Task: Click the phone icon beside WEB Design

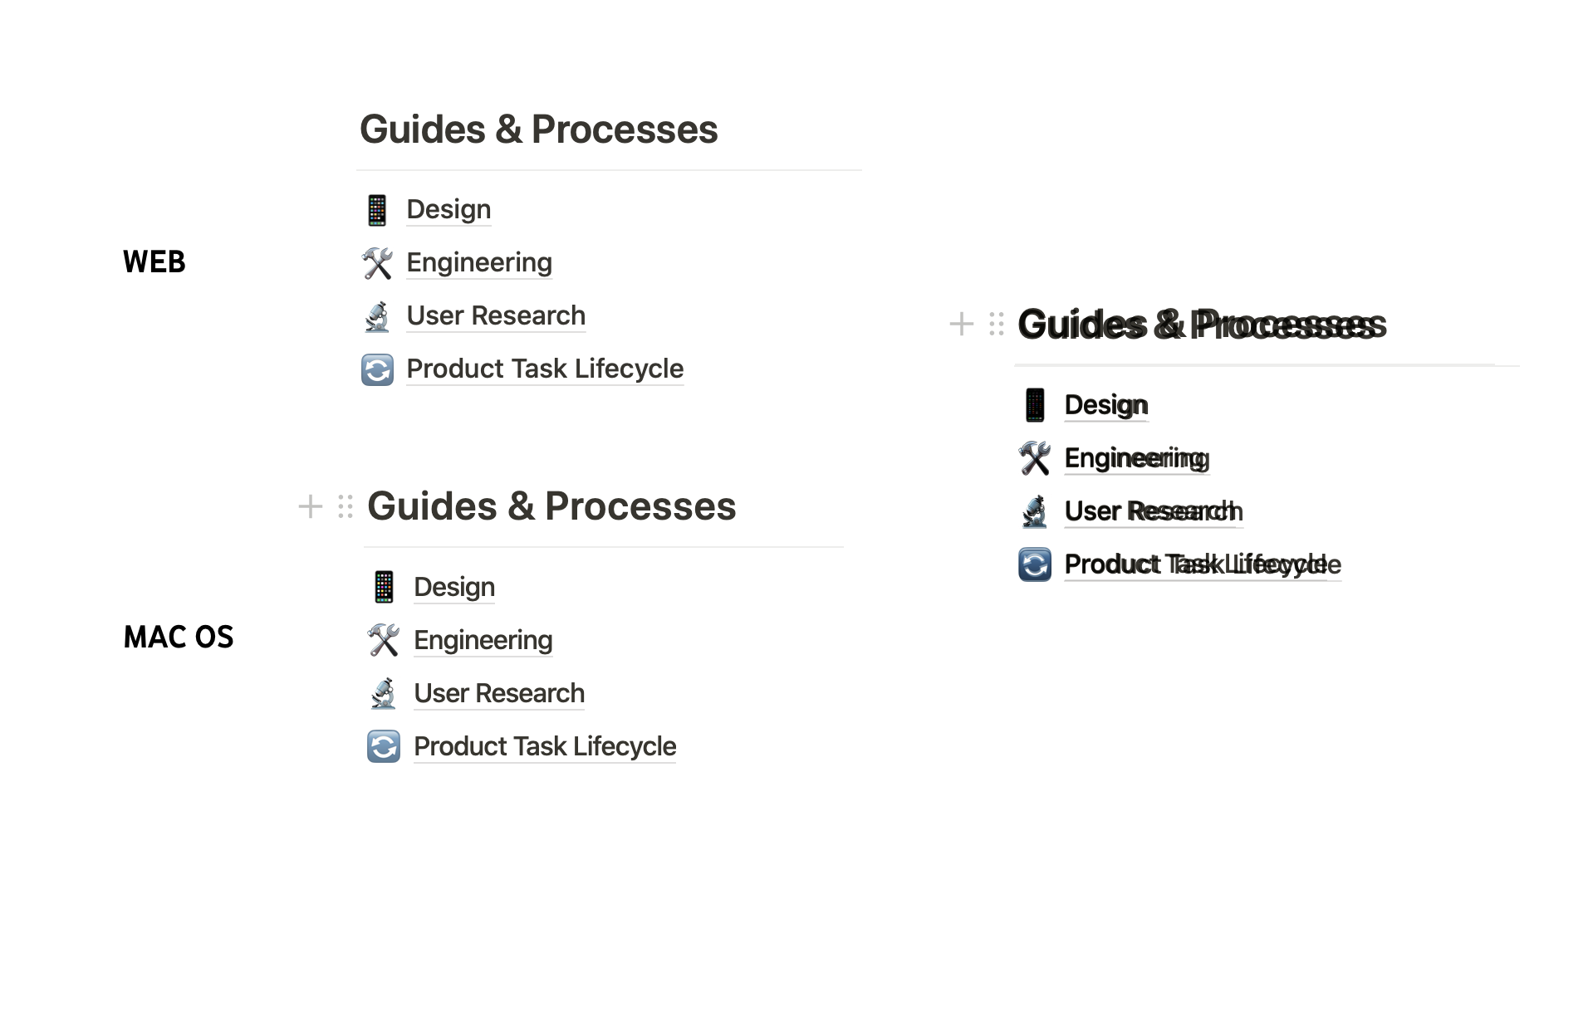Action: [377, 210]
